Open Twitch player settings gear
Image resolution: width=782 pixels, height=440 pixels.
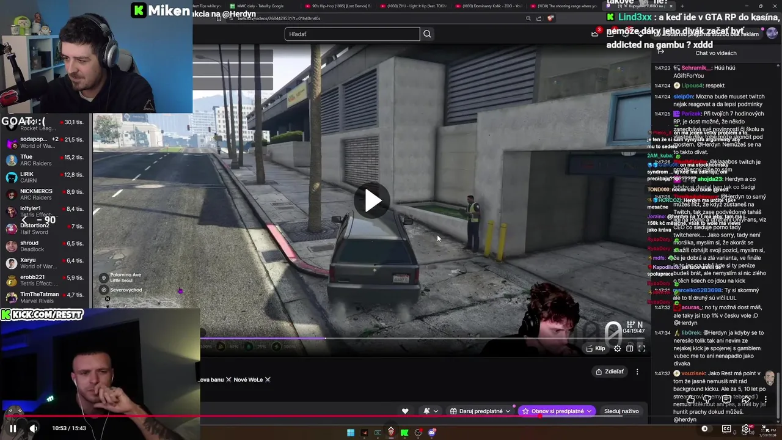[618, 348]
